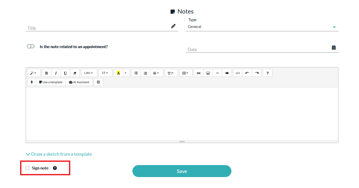Expand 'Draw a sketch from a template'
The image size is (359, 188).
point(59,154)
